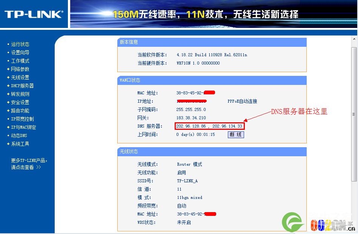Viewport: 358px width, 234px height.
Task: Expand the 无线设置 menu
Action: coord(20,77)
